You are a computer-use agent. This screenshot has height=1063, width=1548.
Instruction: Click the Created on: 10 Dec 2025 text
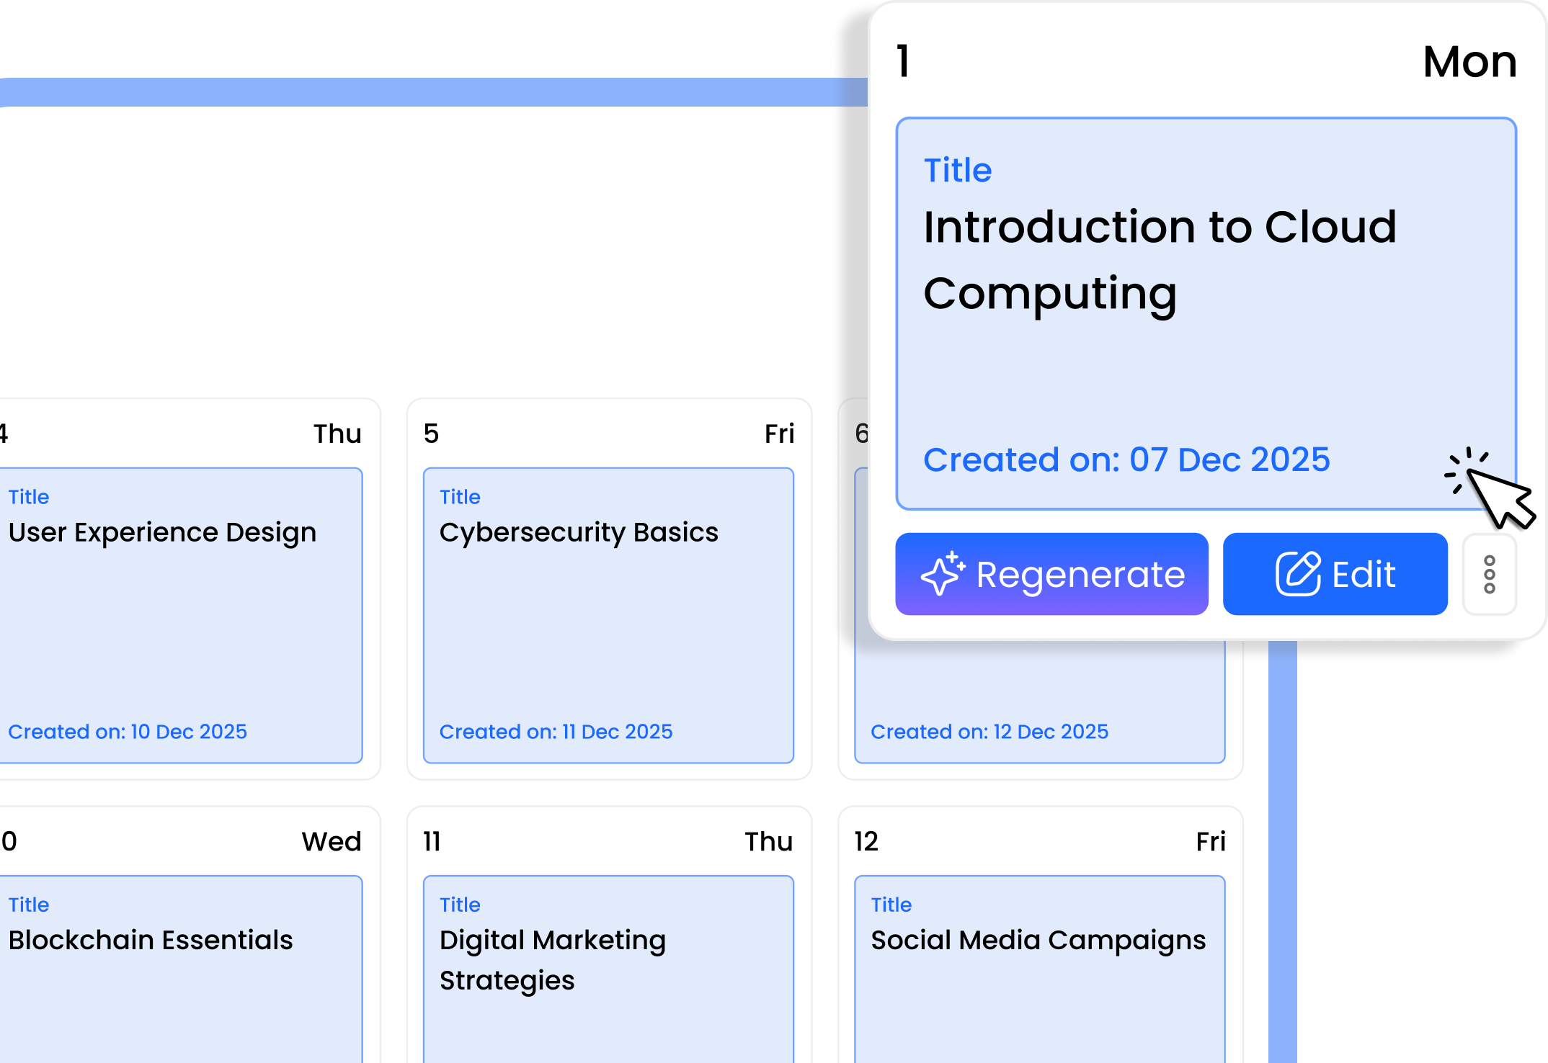128,732
